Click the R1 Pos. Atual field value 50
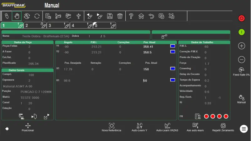Image resolution: width=251 pixels, height=141 pixels. point(145,81)
